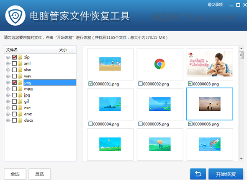Click the docx folder icon
The image size is (247, 180).
click(20, 120)
